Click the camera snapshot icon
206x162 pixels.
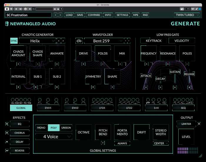point(182,9)
